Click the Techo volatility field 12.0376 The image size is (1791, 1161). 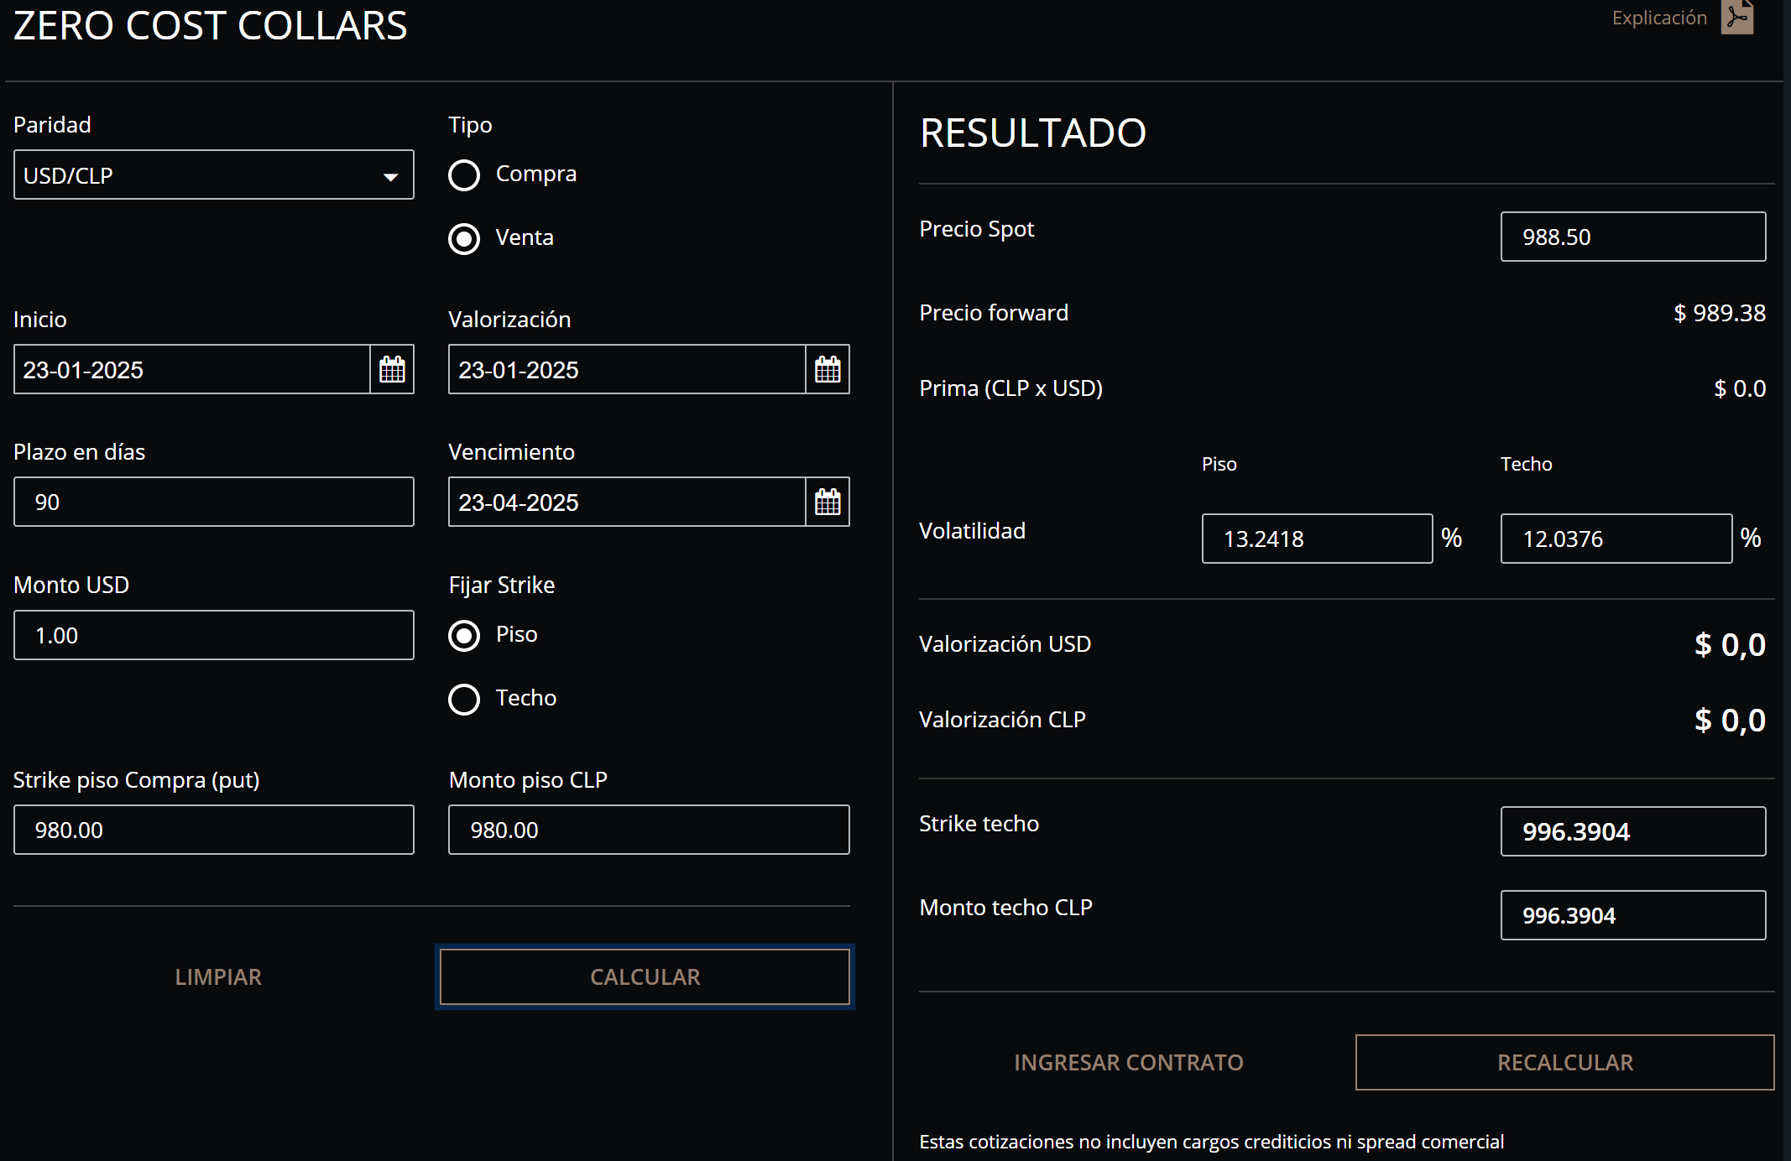coord(1616,539)
